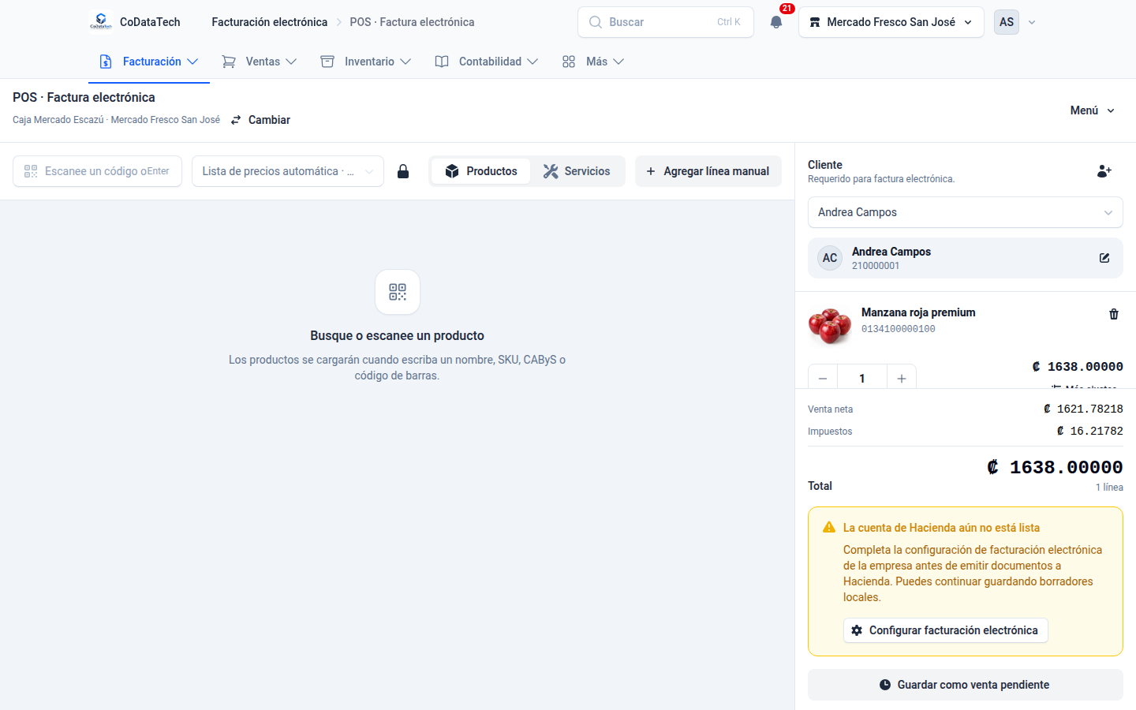The height and width of the screenshot is (710, 1136).
Task: Click the product code 0134100000100
Action: [x=899, y=329]
